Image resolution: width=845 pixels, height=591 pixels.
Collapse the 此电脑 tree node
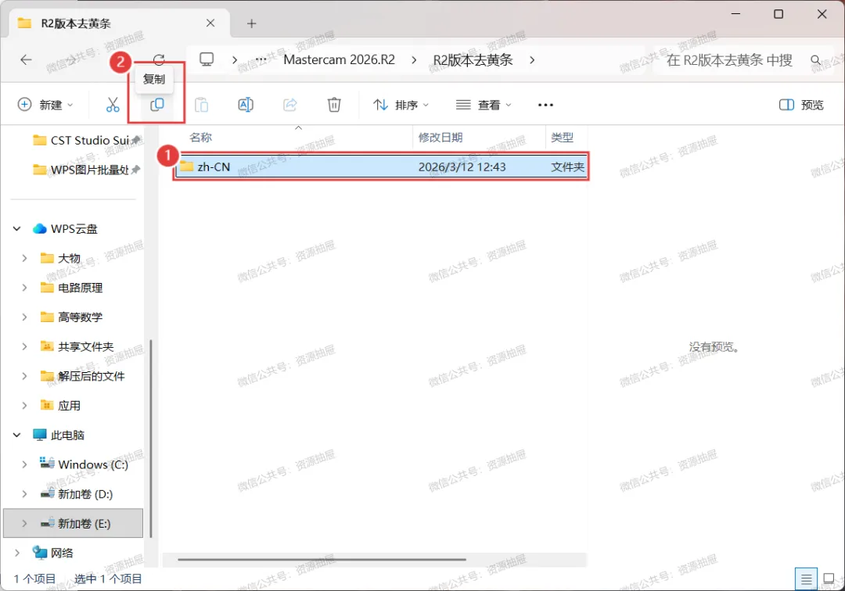point(16,435)
